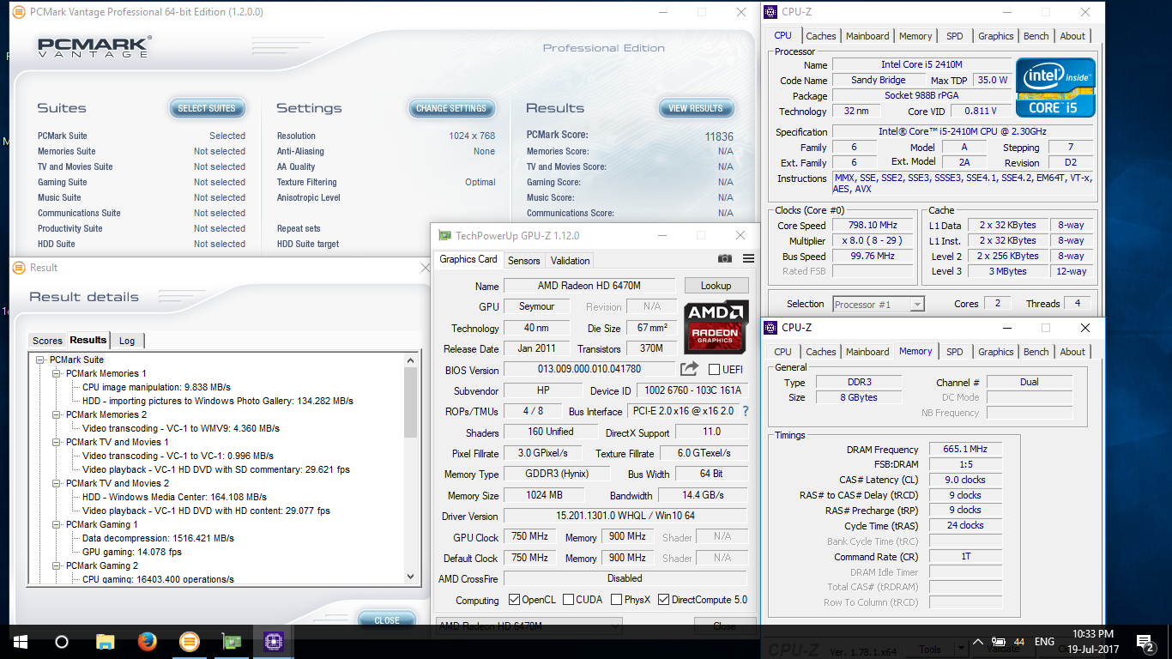Click the CPU-Z Name field Intel Core i5 2410M
1172x659 pixels.
(921, 65)
